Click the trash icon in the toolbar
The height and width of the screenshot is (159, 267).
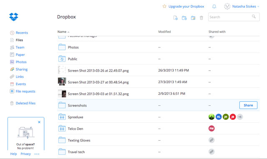tap(202, 18)
